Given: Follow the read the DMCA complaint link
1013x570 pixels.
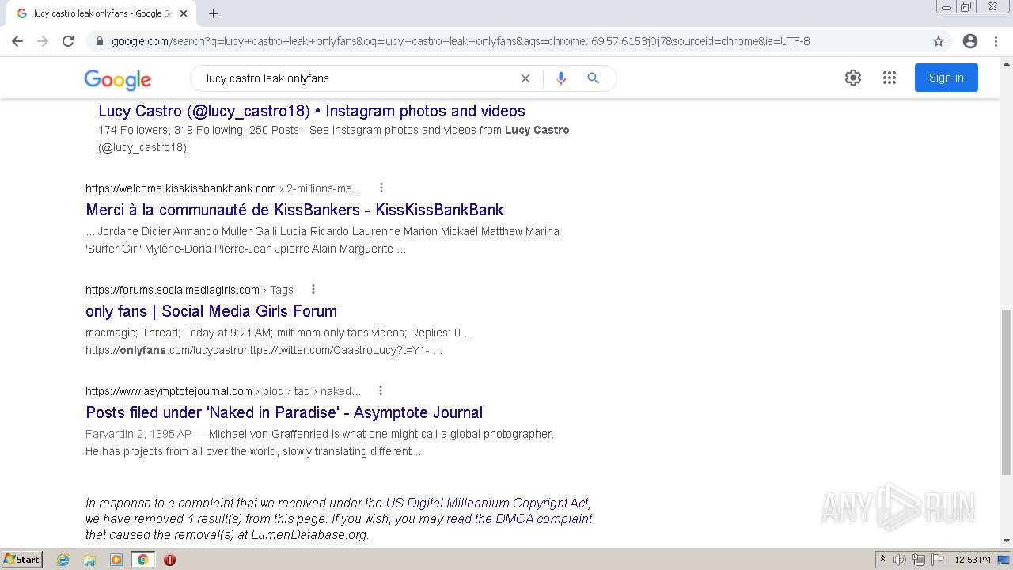Looking at the screenshot, I should 519,519.
